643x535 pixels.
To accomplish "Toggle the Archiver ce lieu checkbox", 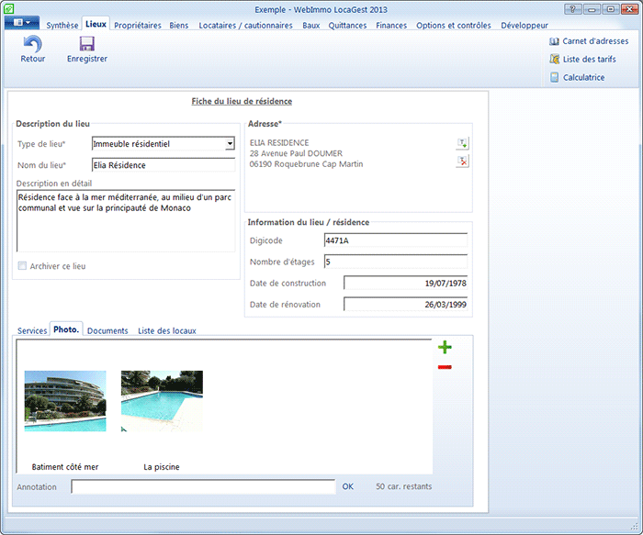I will click(x=22, y=266).
